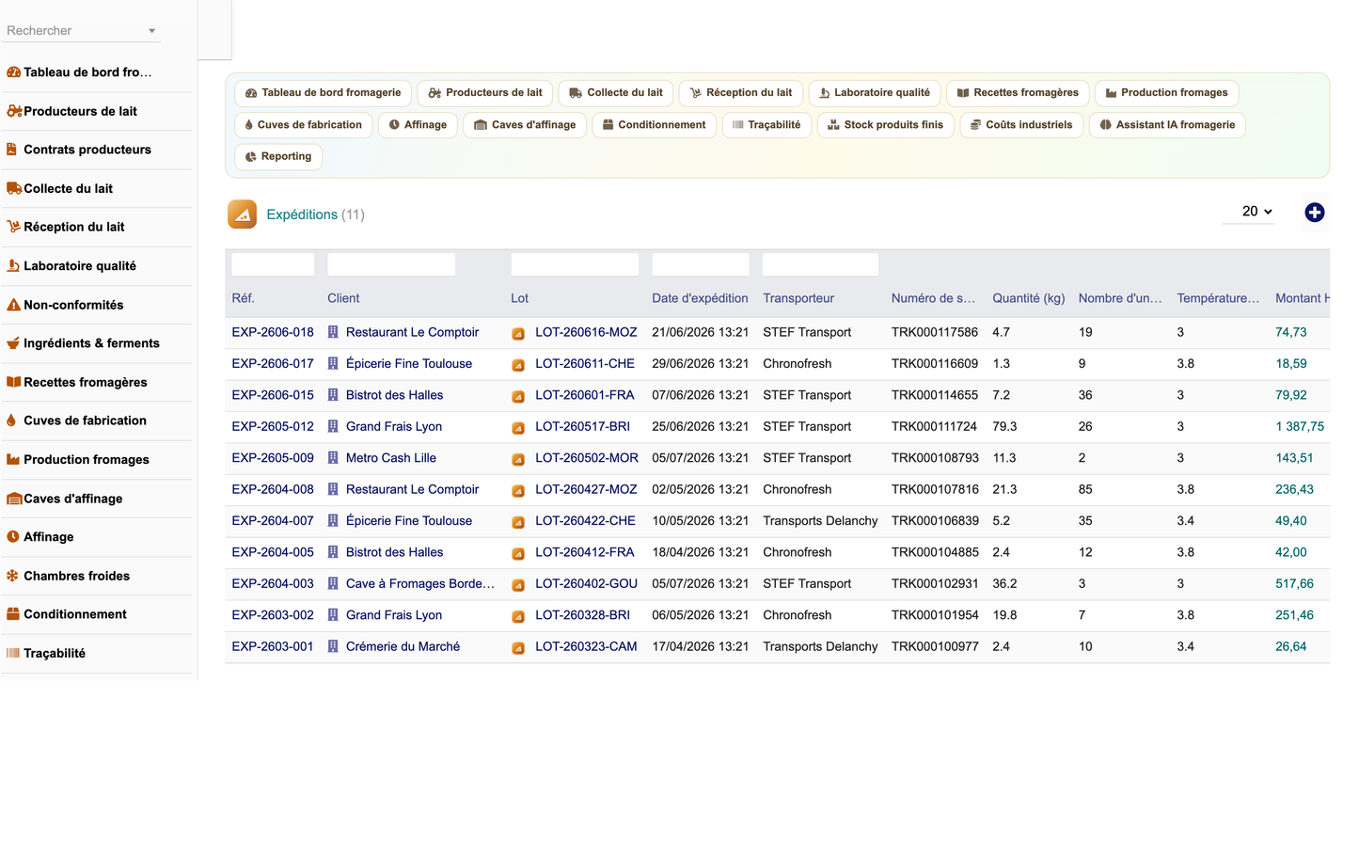
Task: Open the Production fromages top tab
Action: [x=1167, y=93]
